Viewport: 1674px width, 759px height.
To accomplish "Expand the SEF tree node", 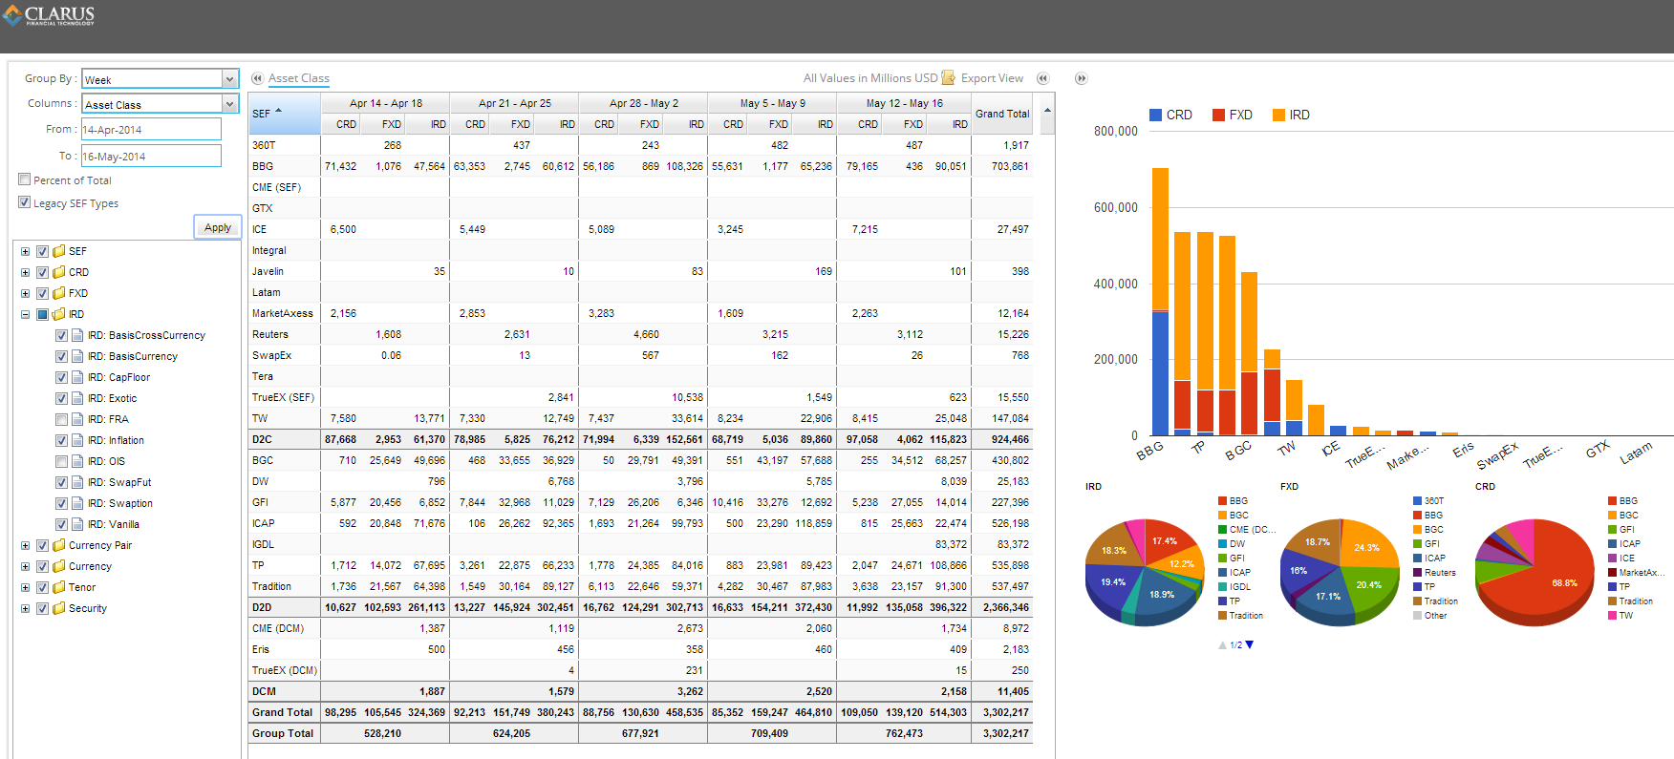I will click(25, 251).
